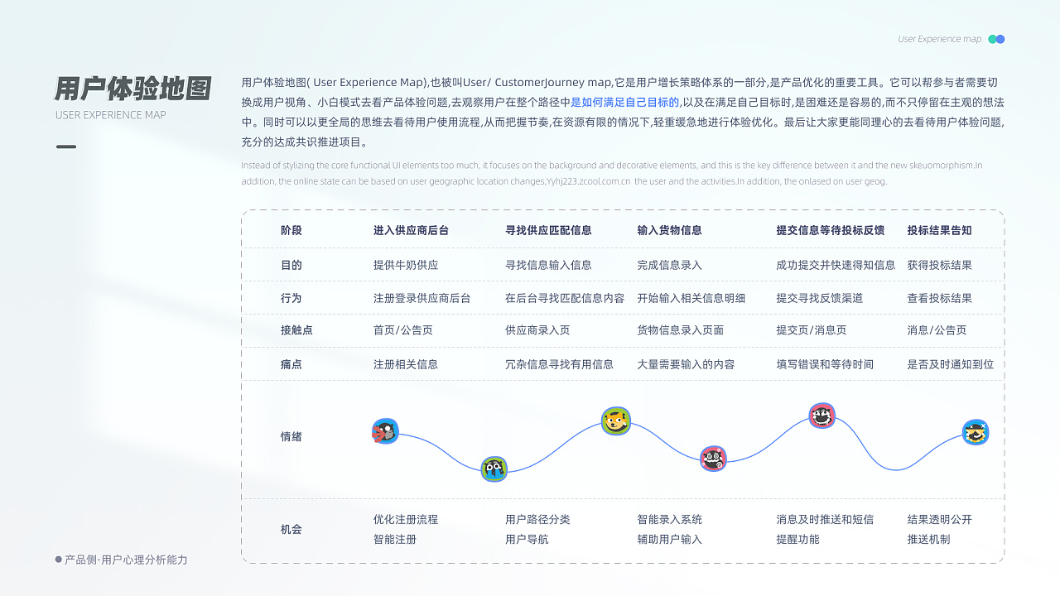Click the 提交寻找反馈渠道 cell

819,298
